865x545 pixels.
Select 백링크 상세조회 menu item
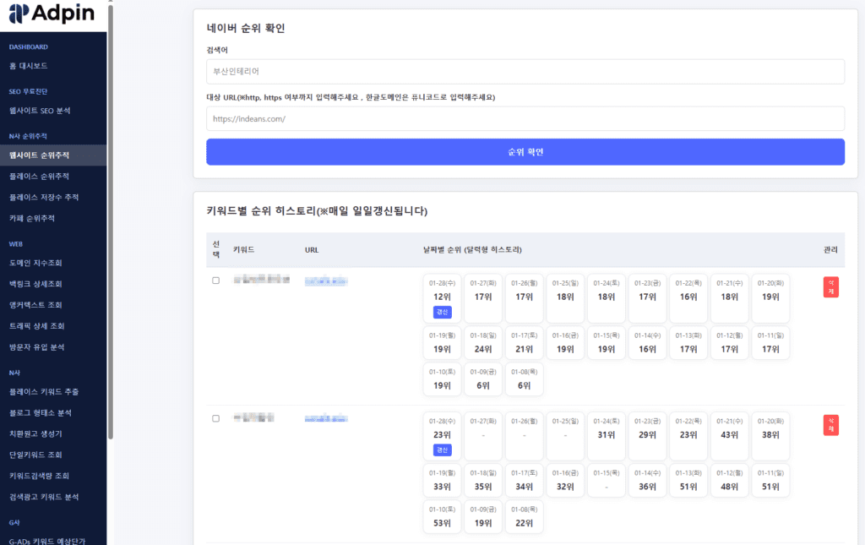click(x=35, y=284)
